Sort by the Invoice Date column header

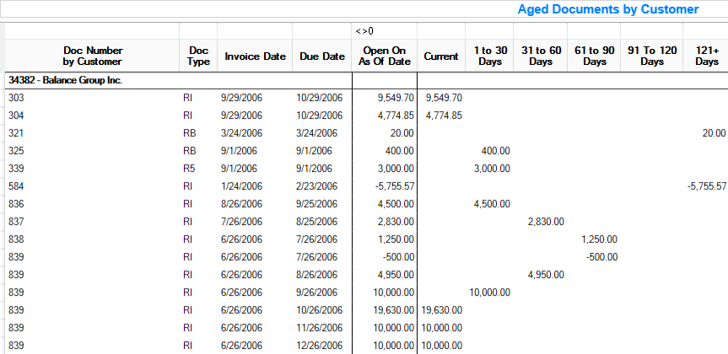[255, 56]
